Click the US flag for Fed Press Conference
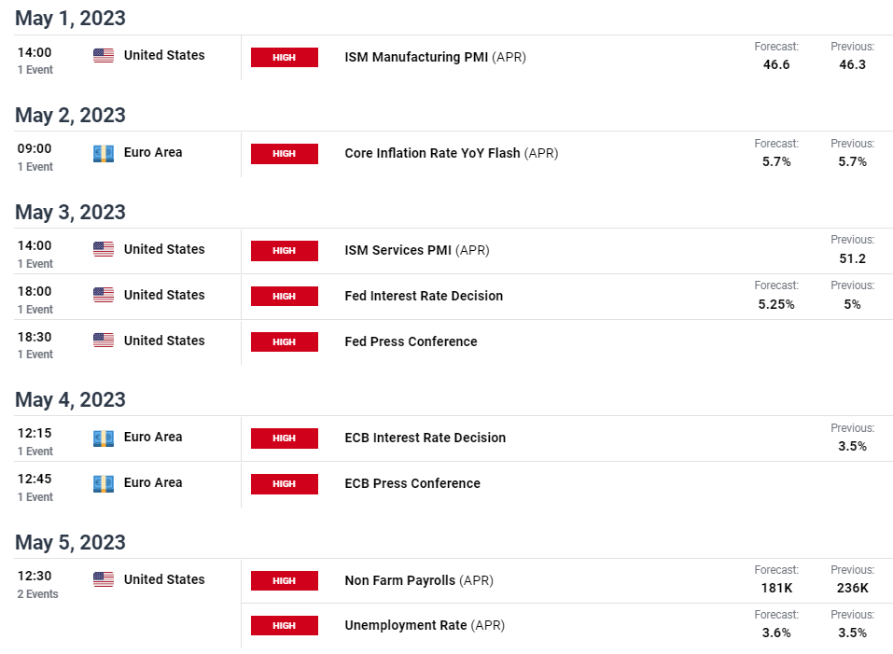This screenshot has height=654, width=893. point(103,341)
